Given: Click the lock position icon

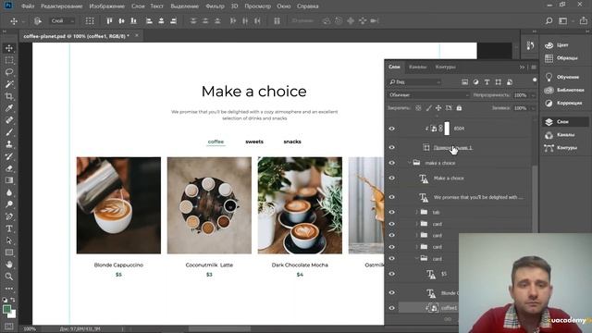Looking at the screenshot, I should pyautogui.click(x=438, y=108).
